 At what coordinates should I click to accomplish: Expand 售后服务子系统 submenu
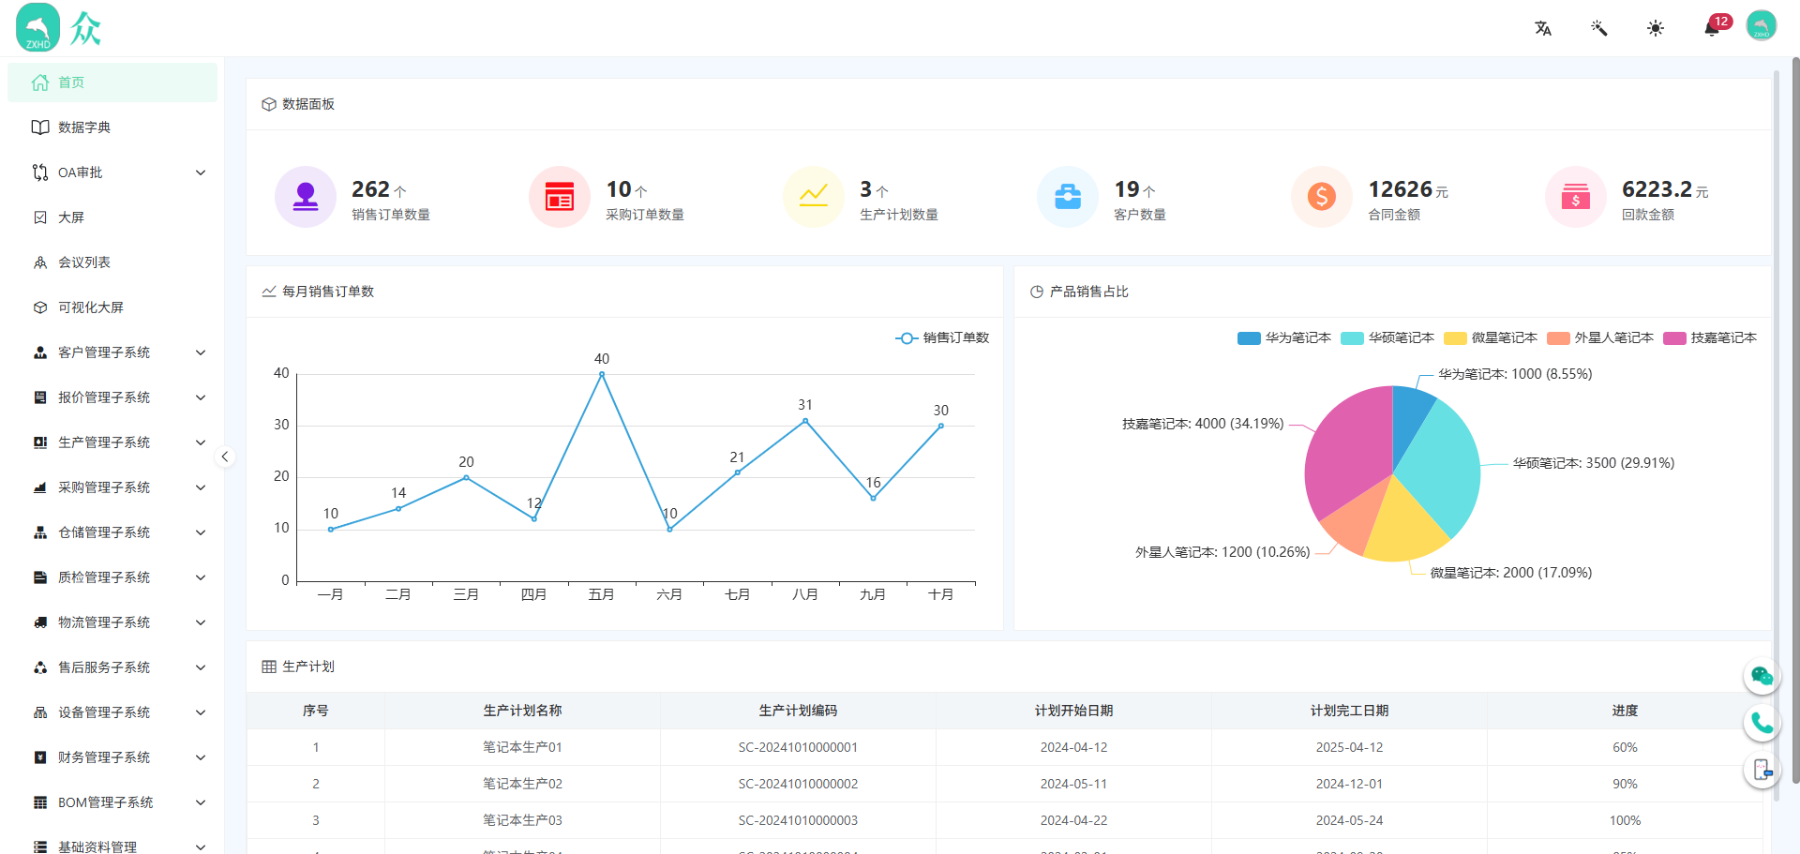(112, 667)
